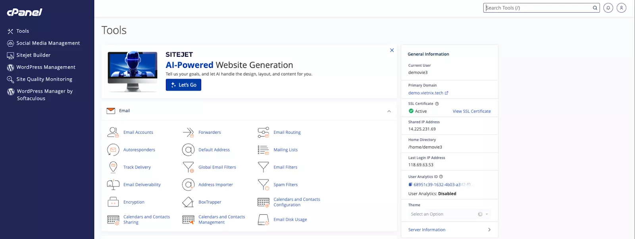Copy the User Analytics ID icon
Image resolution: width=635 pixels, height=239 pixels.
(410, 185)
